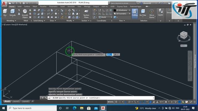
Task: Toggle polar tracking in status bar
Action: click(129, 102)
